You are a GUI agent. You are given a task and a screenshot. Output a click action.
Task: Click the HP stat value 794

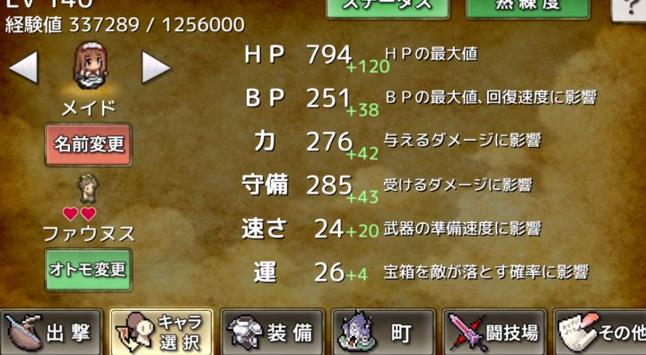pos(328,55)
